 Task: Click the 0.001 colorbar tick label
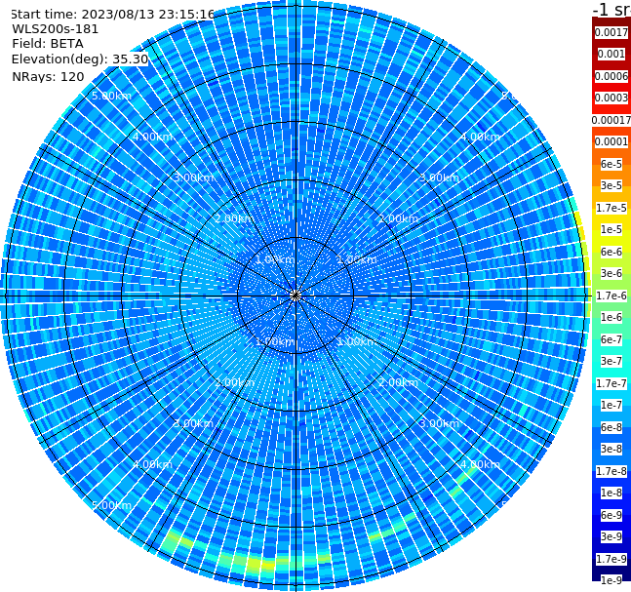pyautogui.click(x=611, y=54)
